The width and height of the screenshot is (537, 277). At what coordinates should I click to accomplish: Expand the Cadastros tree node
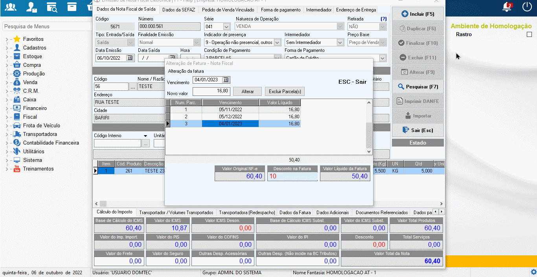tap(7, 48)
